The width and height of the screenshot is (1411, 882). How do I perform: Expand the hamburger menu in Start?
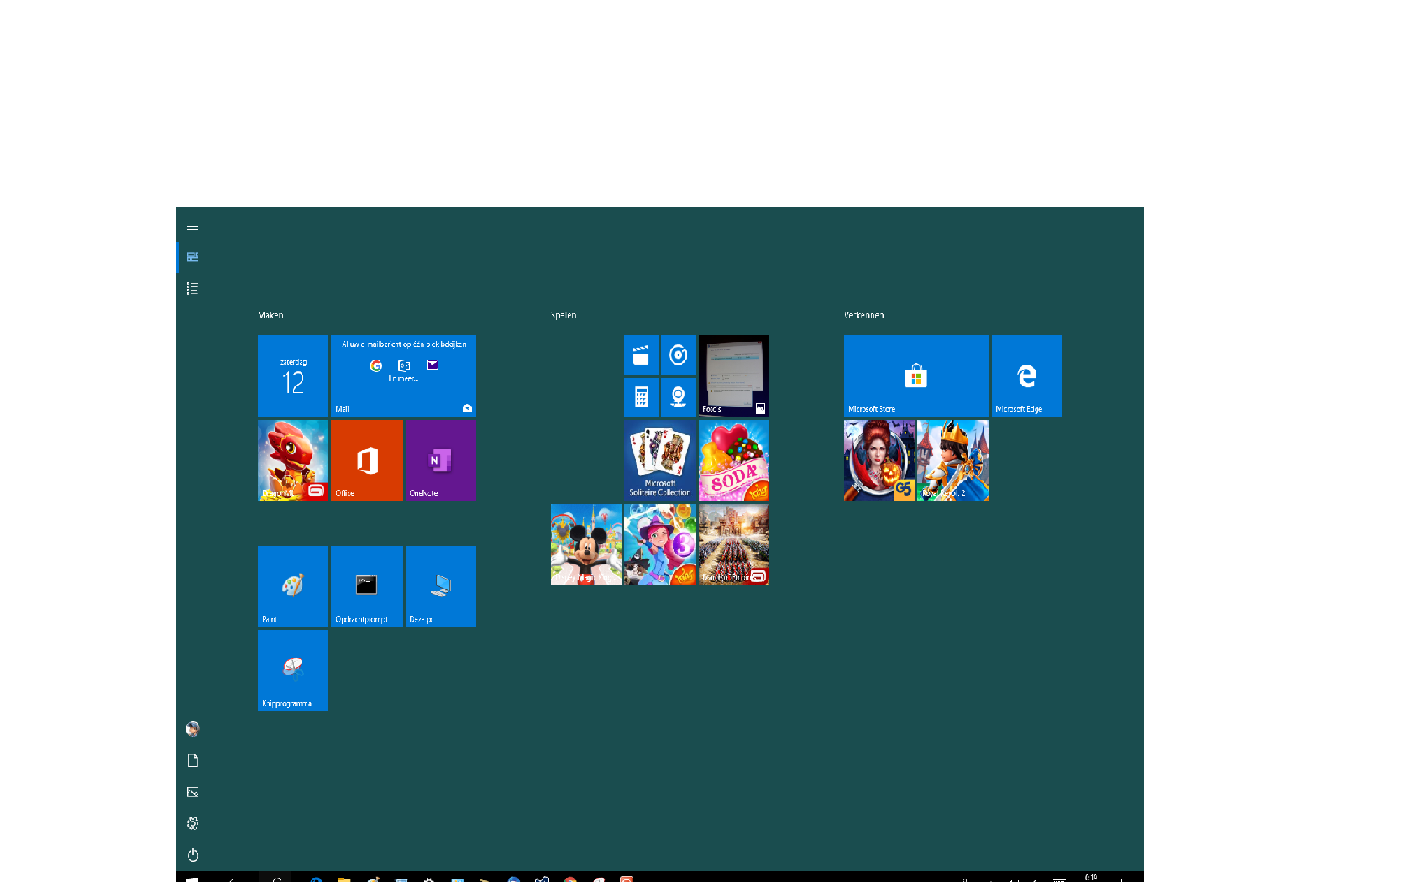[x=192, y=227]
